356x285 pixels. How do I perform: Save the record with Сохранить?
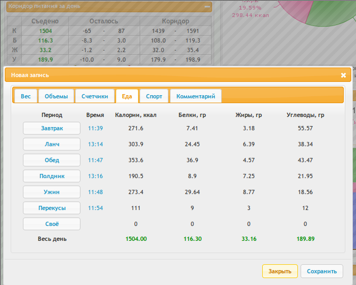(x=322, y=271)
